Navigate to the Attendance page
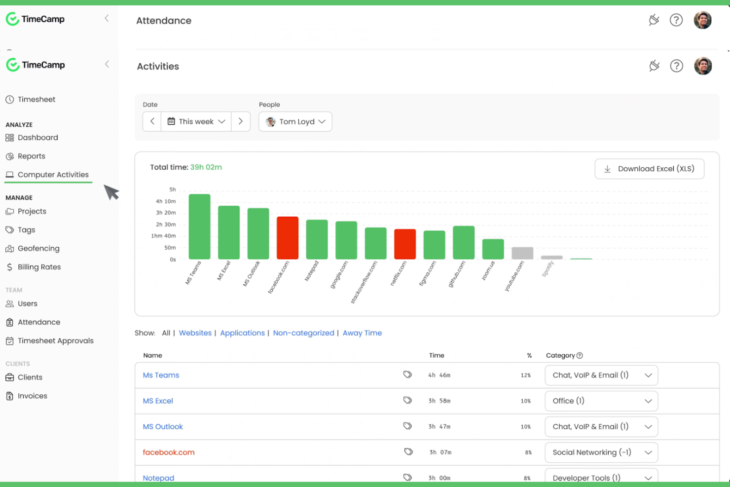The width and height of the screenshot is (730, 487). 39,322
